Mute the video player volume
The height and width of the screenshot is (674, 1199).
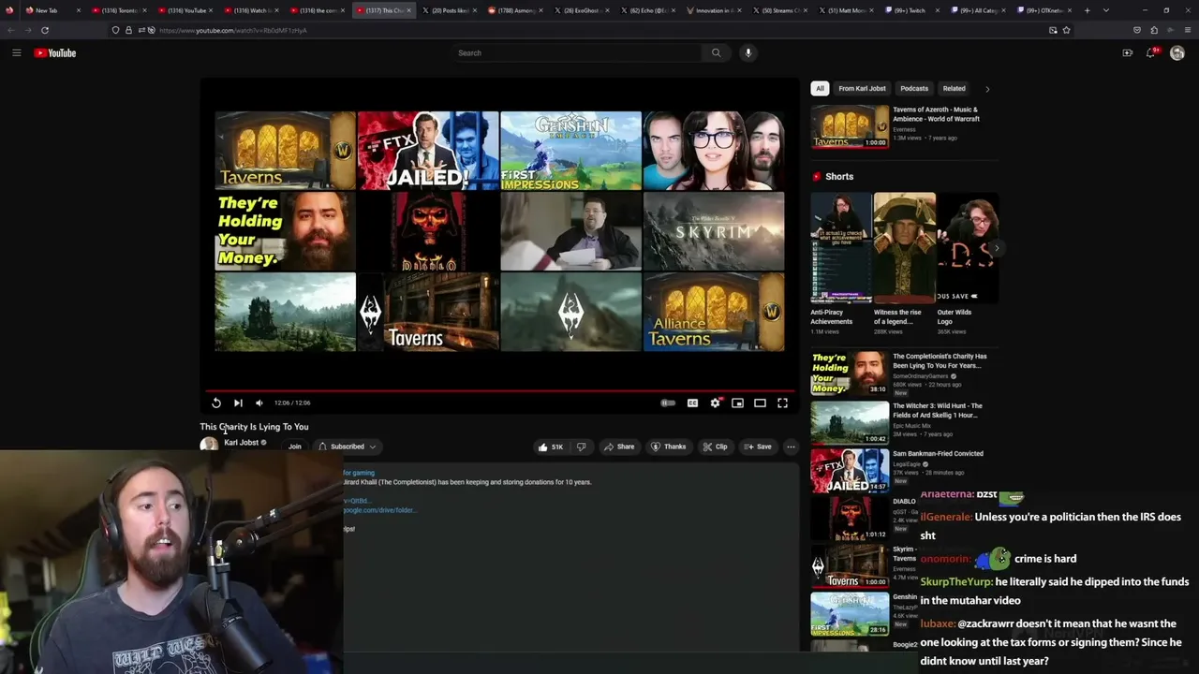coord(259,403)
